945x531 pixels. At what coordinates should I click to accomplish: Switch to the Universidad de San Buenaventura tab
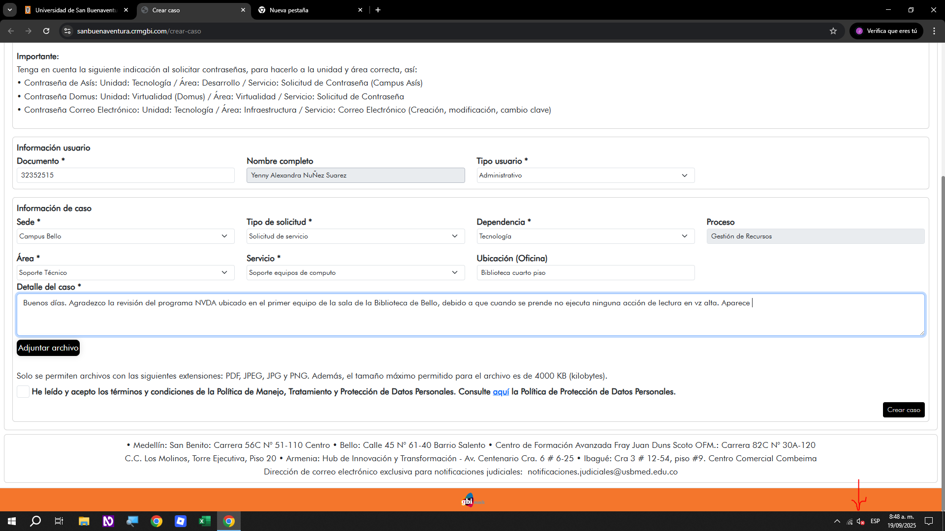pyautogui.click(x=76, y=10)
